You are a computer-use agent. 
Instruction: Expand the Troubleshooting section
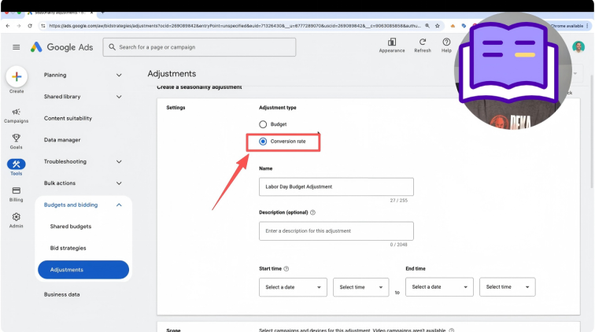pyautogui.click(x=119, y=161)
